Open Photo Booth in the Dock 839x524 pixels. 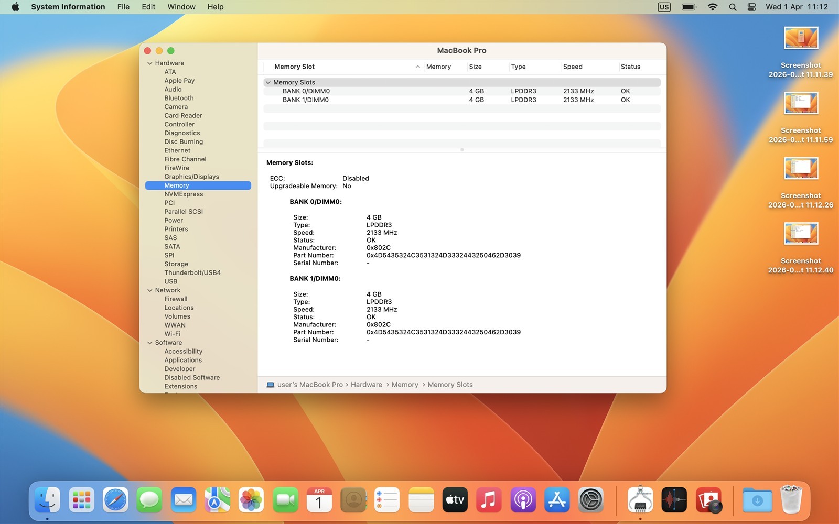click(708, 500)
